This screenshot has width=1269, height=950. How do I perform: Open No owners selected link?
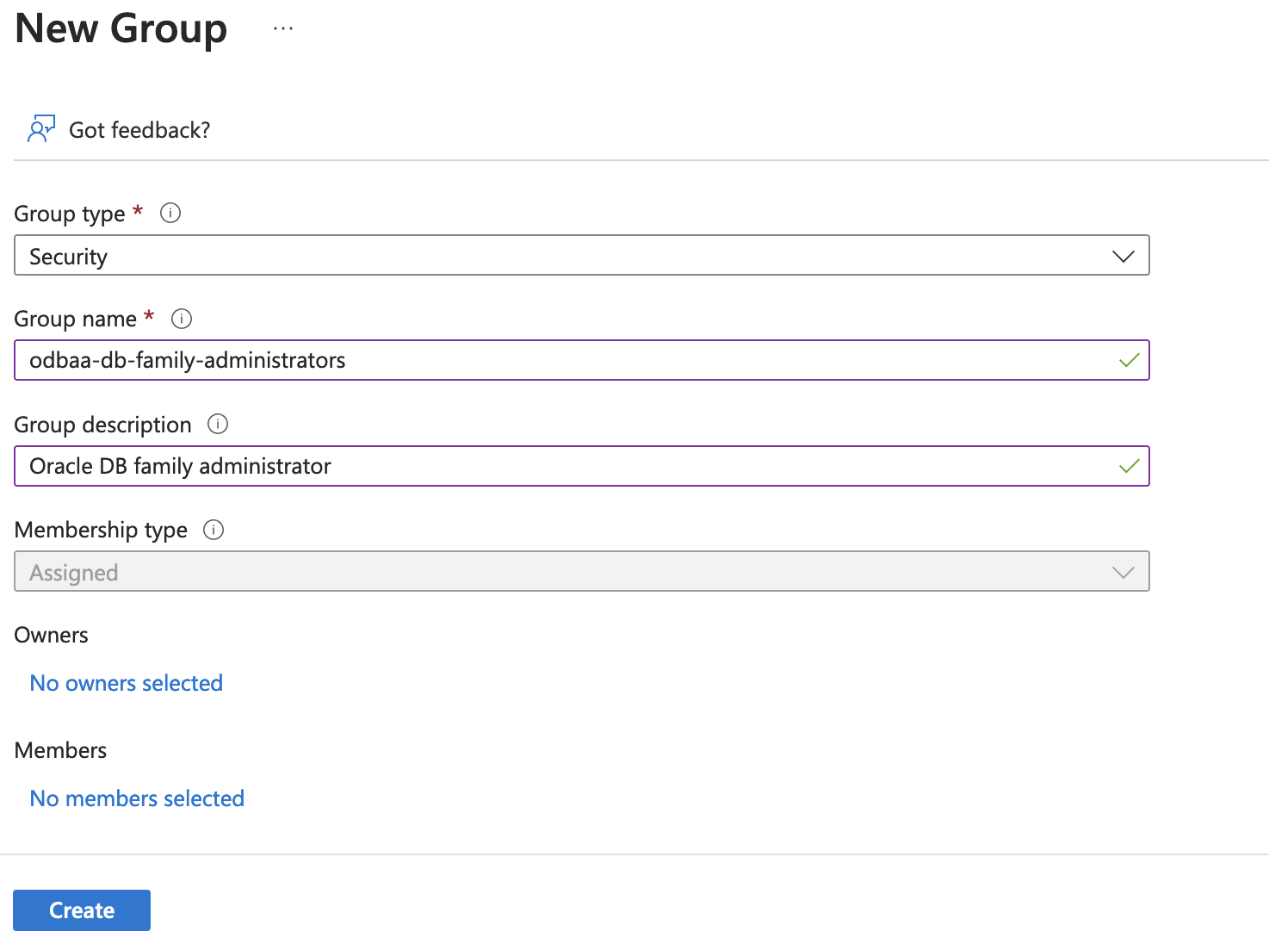coord(126,682)
